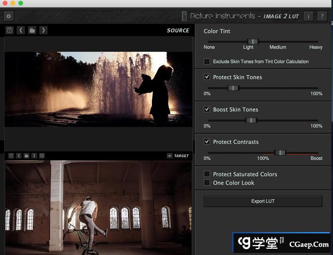Go to next target image
Screen dimensions: 333x255
34,156
